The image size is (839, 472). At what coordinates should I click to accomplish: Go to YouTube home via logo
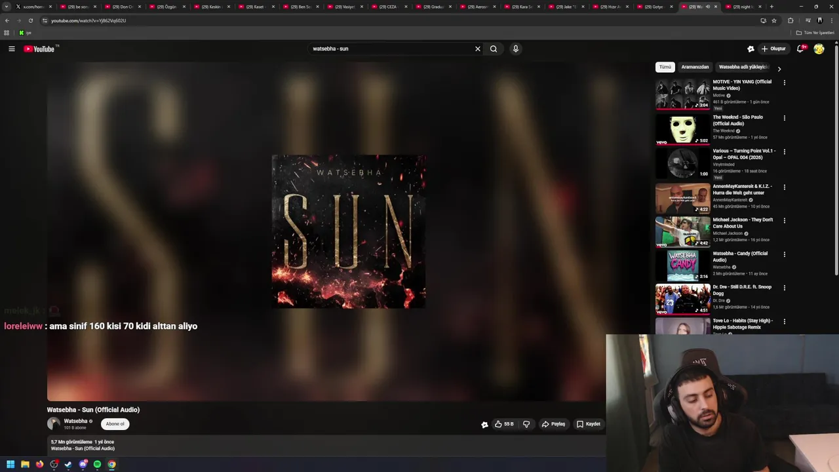pos(41,49)
